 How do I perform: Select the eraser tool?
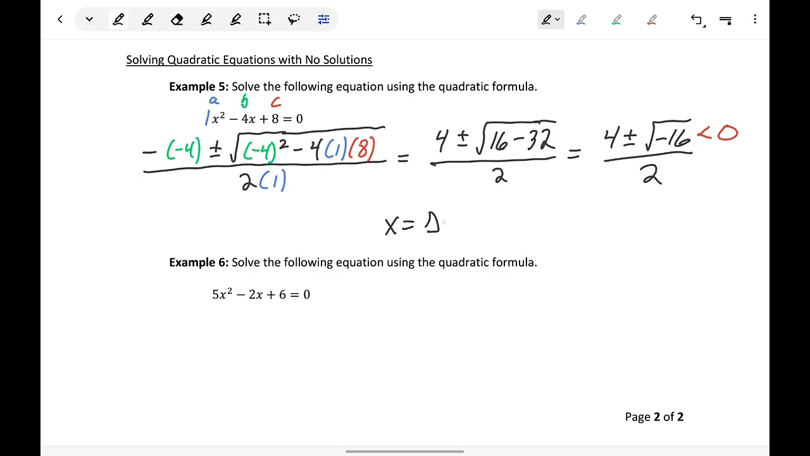pyautogui.click(x=177, y=20)
